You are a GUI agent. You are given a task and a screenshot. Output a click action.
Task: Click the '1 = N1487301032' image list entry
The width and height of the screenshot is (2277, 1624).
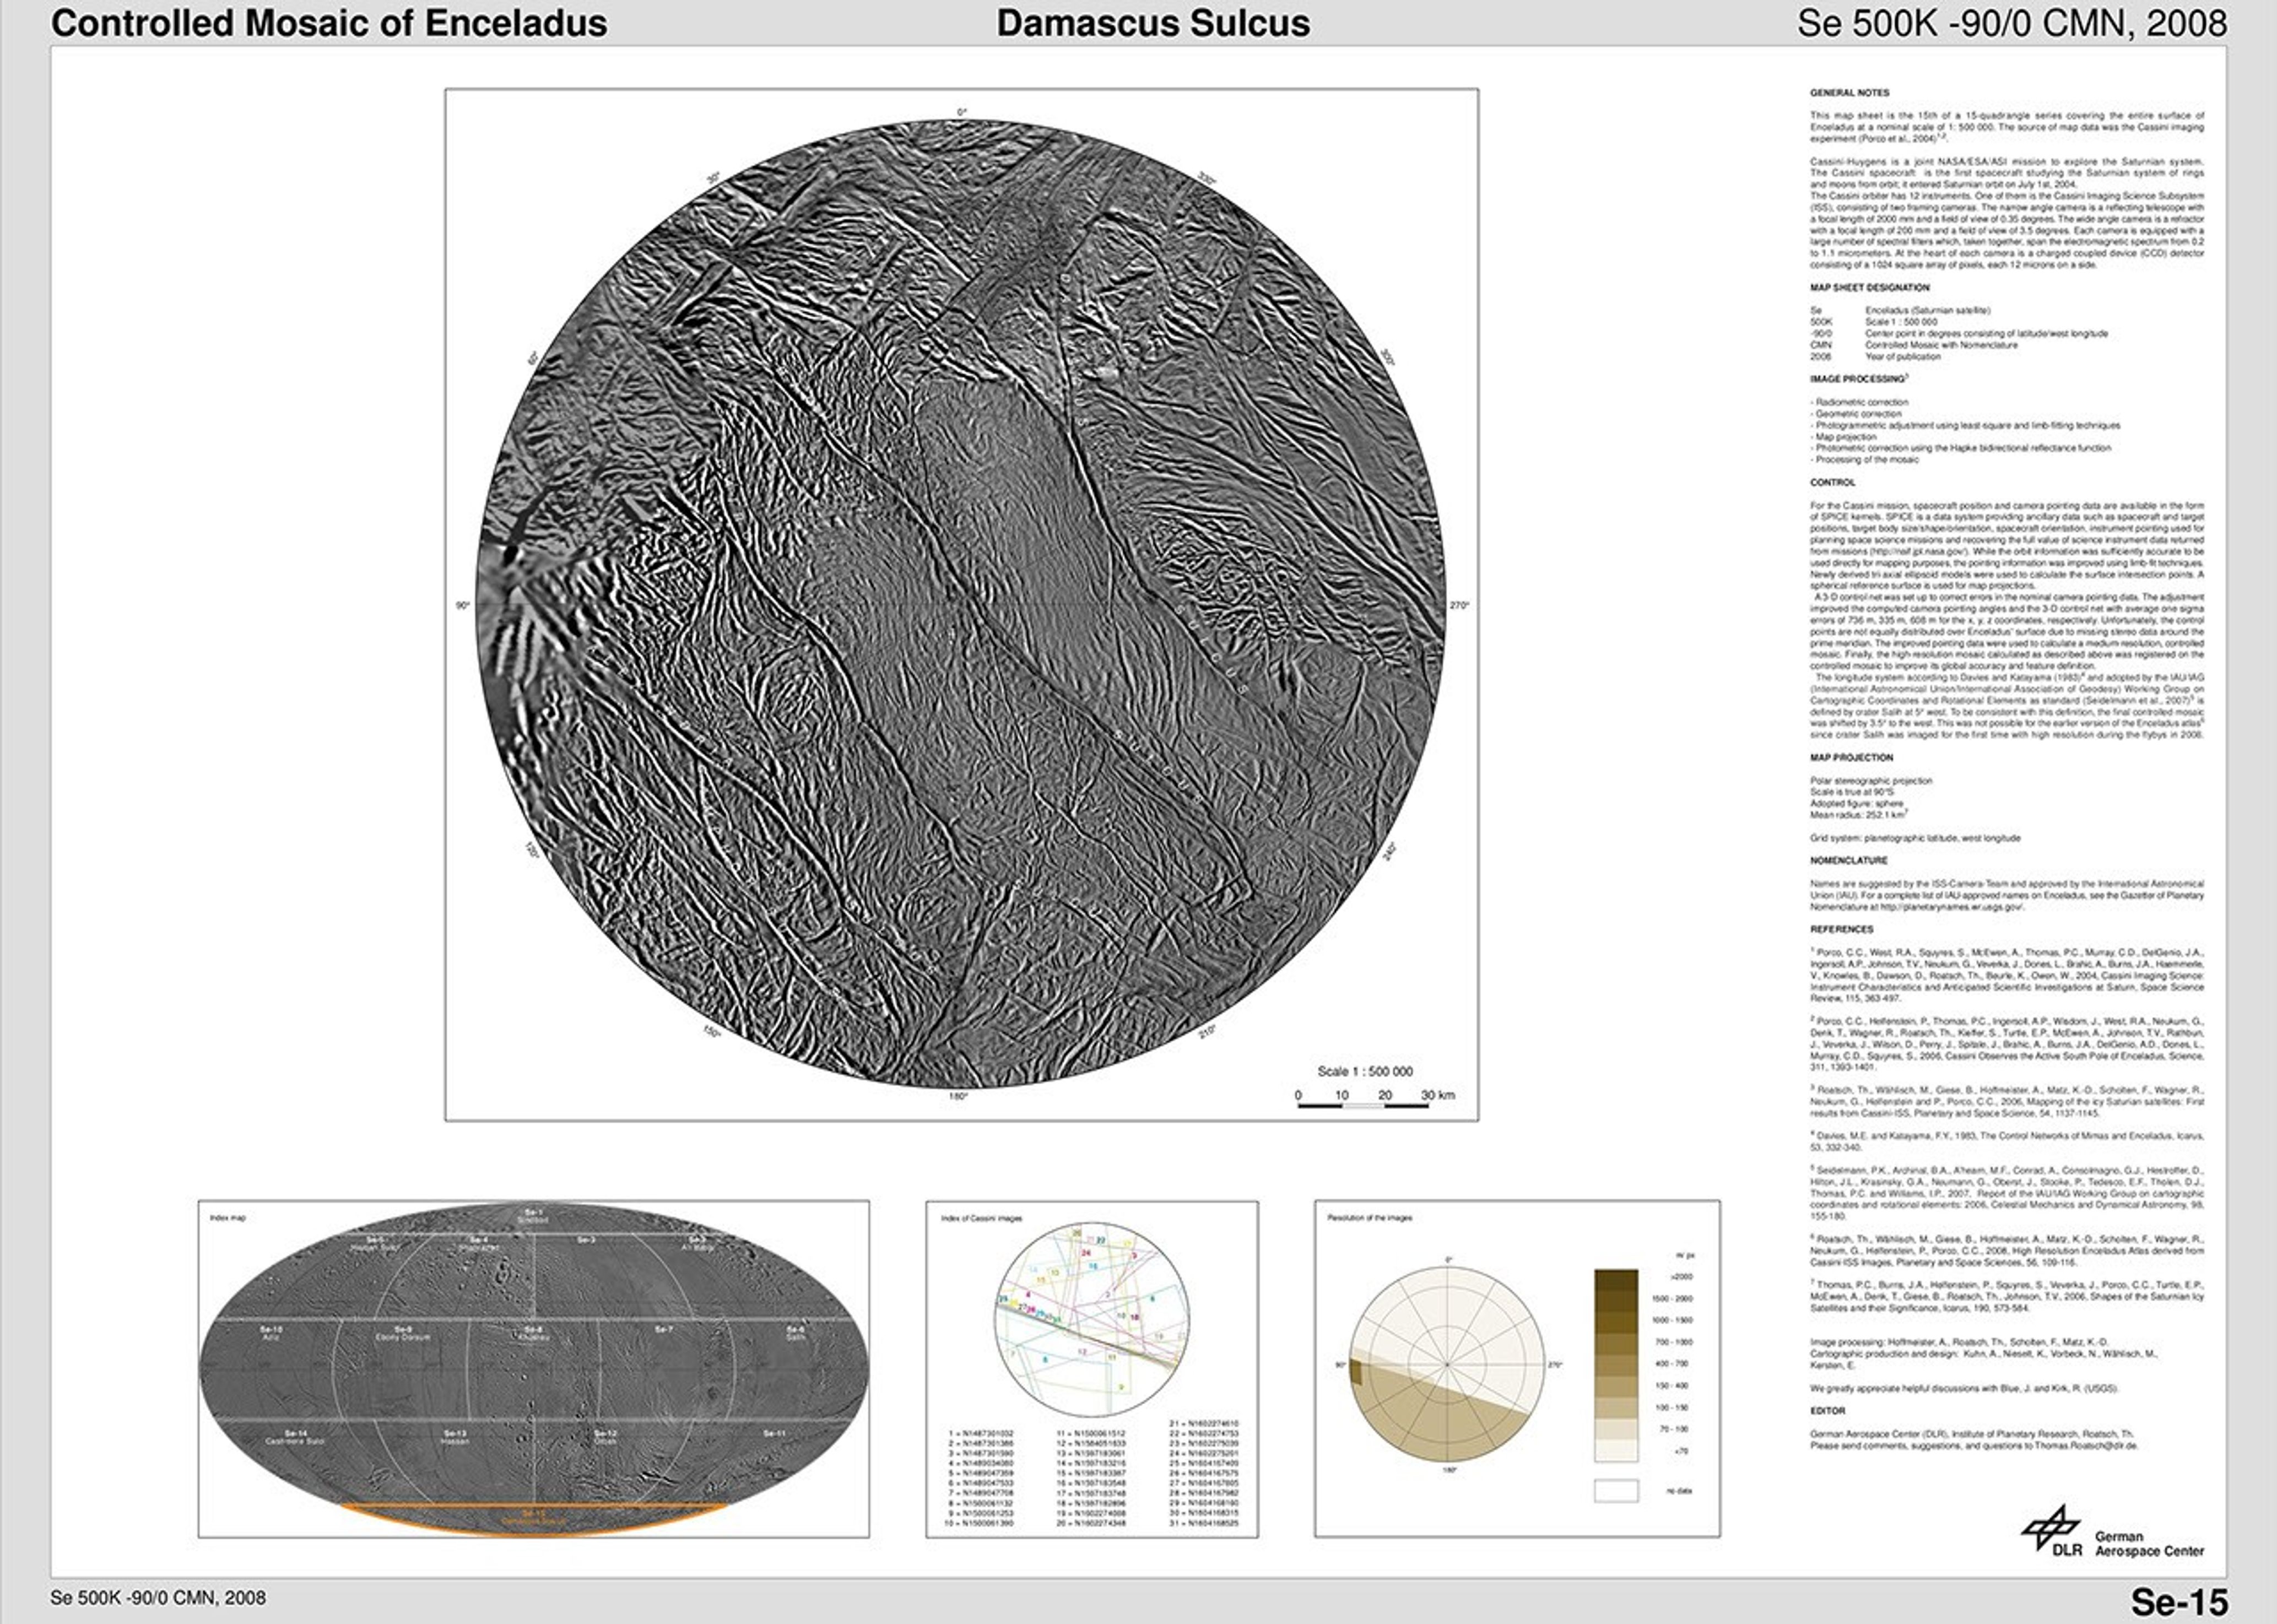point(981,1433)
